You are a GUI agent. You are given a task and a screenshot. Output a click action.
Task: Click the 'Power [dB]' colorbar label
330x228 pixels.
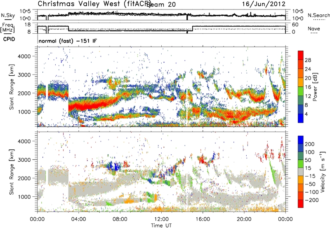pyautogui.click(x=315, y=87)
